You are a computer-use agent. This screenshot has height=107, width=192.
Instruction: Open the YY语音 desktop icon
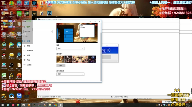pos(4,97)
